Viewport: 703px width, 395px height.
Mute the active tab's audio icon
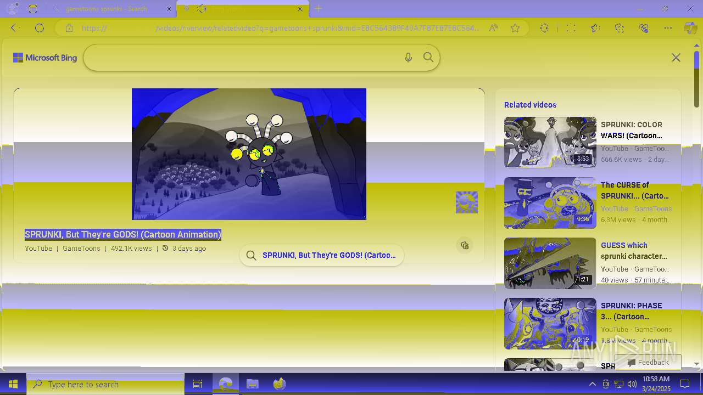pyautogui.click(x=202, y=9)
